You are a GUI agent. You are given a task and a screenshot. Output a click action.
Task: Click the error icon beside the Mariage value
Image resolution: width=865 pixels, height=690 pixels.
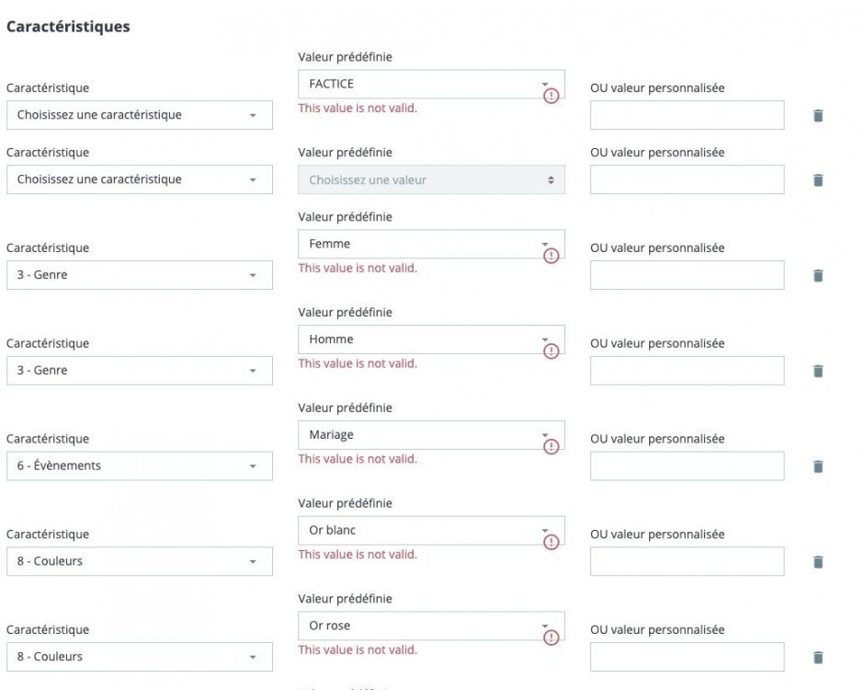[551, 446]
